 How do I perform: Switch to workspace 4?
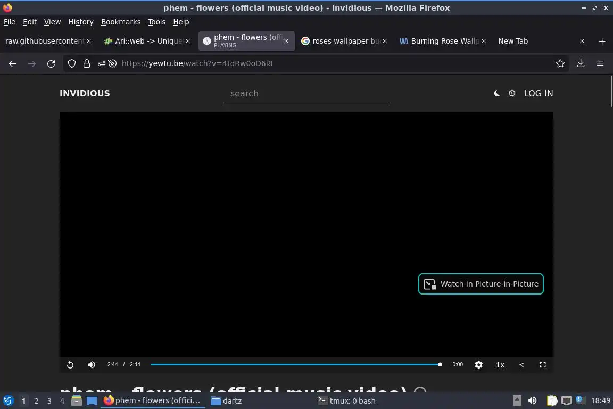pyautogui.click(x=62, y=401)
